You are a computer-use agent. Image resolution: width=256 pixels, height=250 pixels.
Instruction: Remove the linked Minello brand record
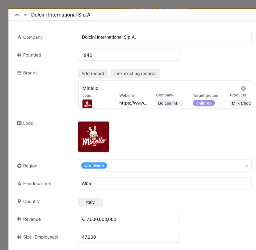click(243, 88)
